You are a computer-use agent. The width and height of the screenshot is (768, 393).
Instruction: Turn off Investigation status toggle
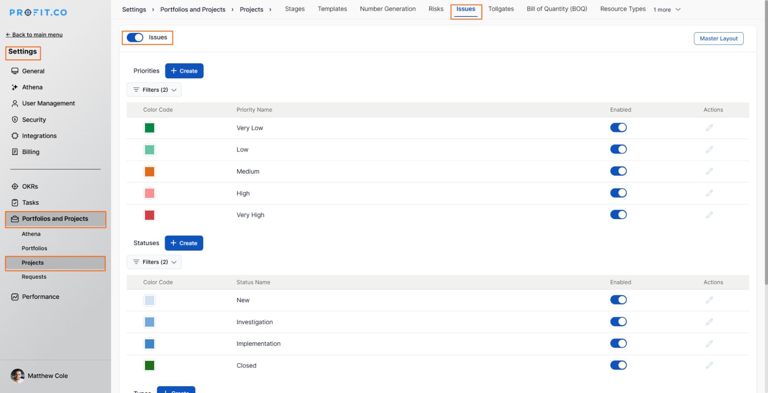coord(618,322)
